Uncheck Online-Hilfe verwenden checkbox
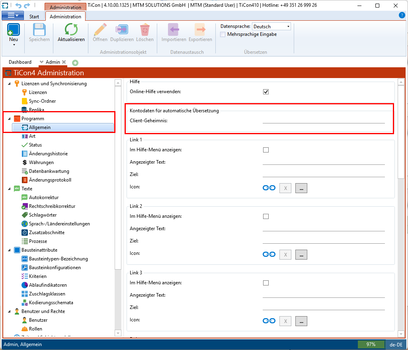 (265, 92)
